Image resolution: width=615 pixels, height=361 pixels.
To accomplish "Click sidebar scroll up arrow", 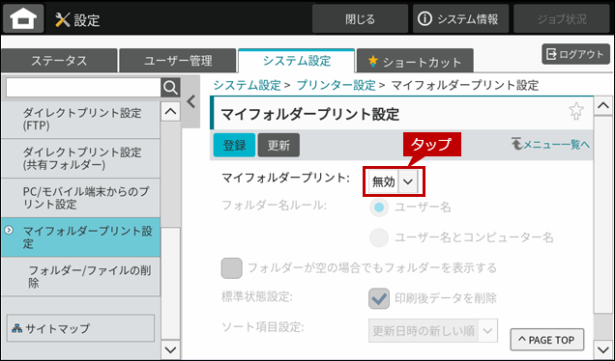I will pyautogui.click(x=170, y=112).
